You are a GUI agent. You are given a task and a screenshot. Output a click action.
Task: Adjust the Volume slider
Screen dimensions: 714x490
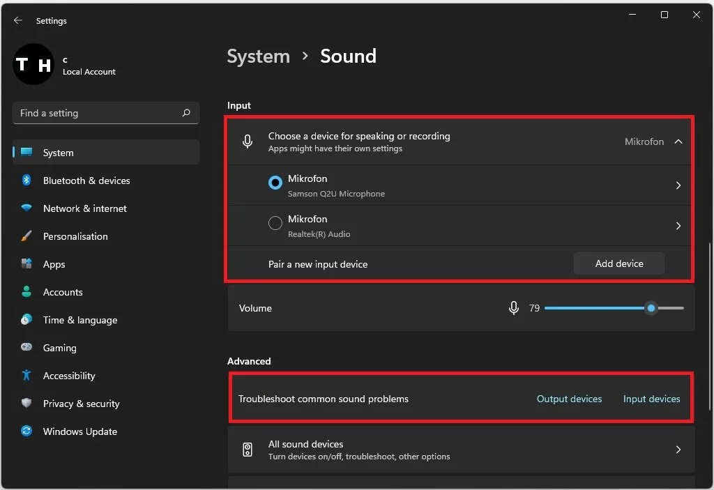pos(651,307)
